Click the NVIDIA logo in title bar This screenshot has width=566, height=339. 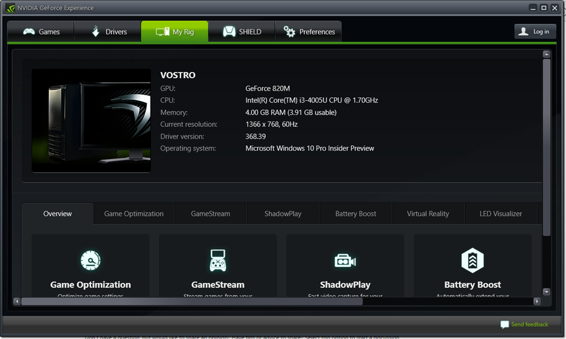point(10,8)
